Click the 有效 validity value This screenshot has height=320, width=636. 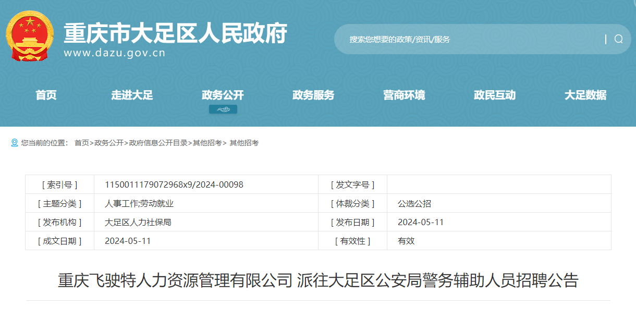coord(406,241)
